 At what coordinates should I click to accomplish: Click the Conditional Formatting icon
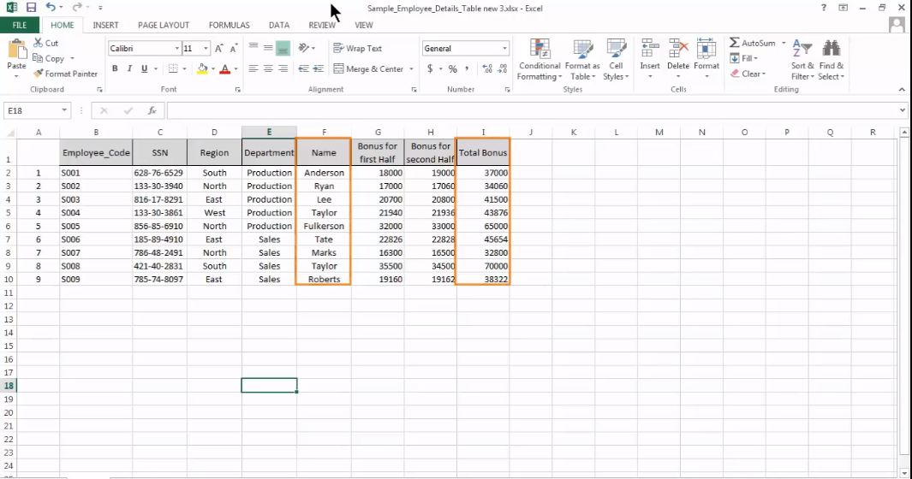point(539,50)
